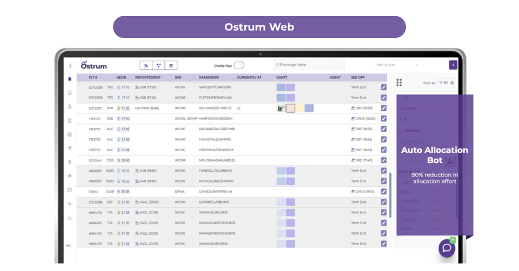Open the bar chart icon in the sidebar
This screenshot has height=271, width=519.
tap(70, 218)
